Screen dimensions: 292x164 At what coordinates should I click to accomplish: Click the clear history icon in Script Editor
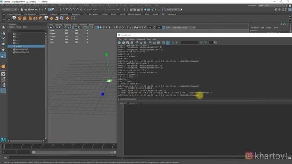point(137,42)
